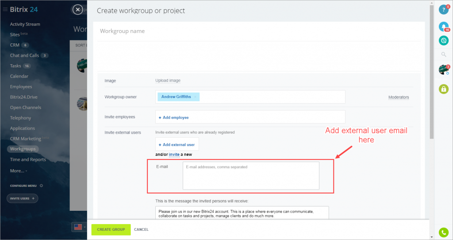The width and height of the screenshot is (453, 240).
Task: Open Employees in sidebar
Action: (x=21, y=87)
